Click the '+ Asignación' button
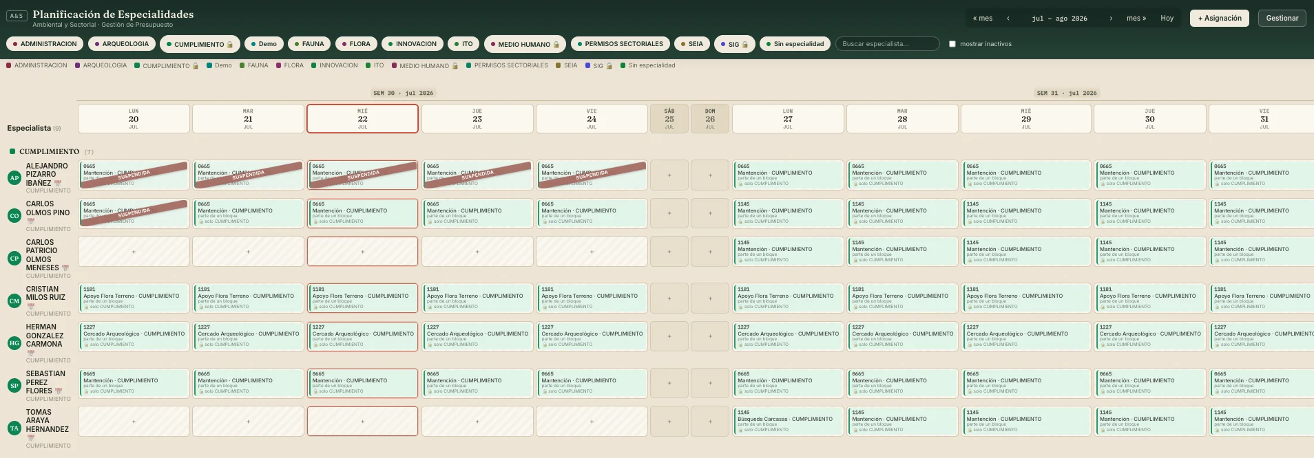Screen dimensions: 1314x458 (1220, 19)
